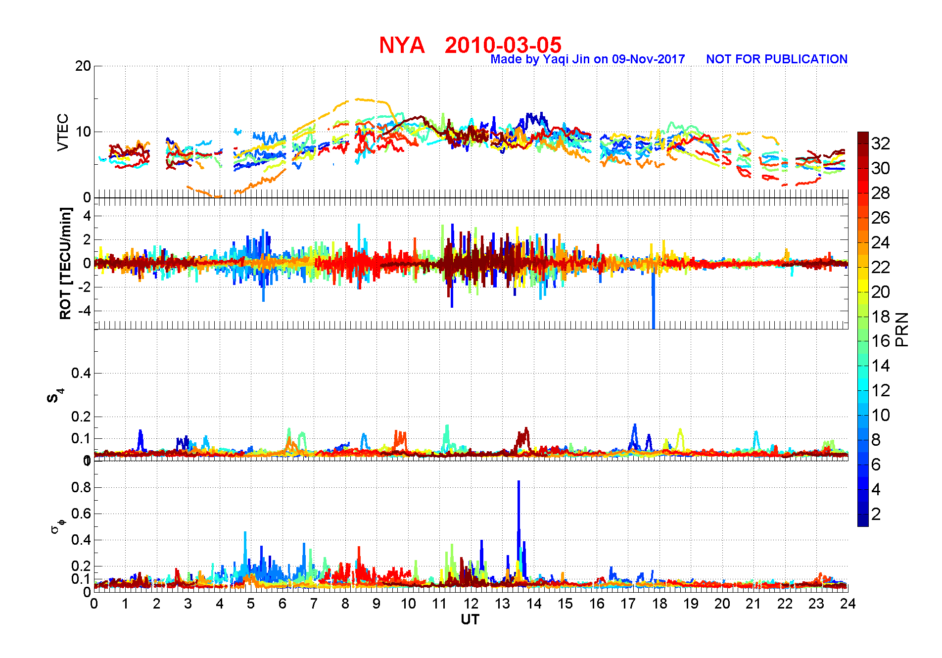942x658 pixels.
Task: Click x-axis tick label 12
Action: coord(471,604)
